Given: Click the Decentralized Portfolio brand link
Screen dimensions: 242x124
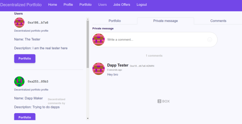Looking at the screenshot, I should [21, 5].
